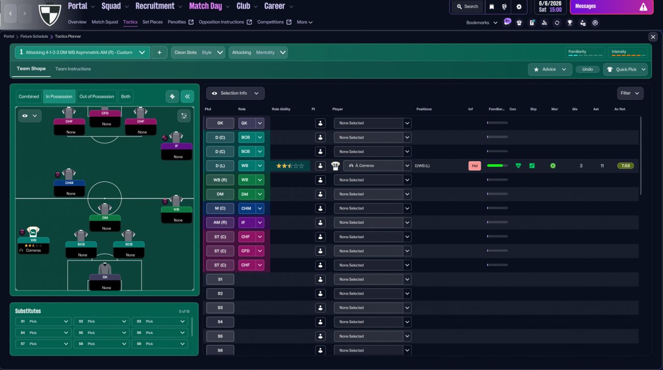Screen dimensions: 663x370
Task: Open the bookmark icon beside Search
Action: tap(492, 7)
